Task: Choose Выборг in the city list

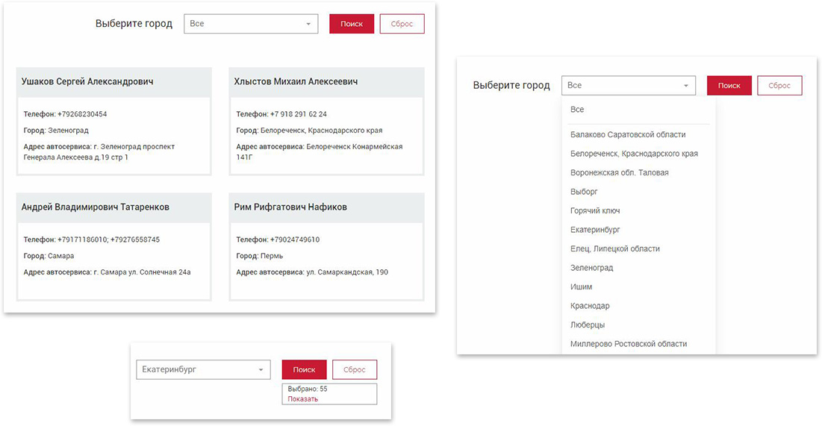Action: (x=584, y=192)
